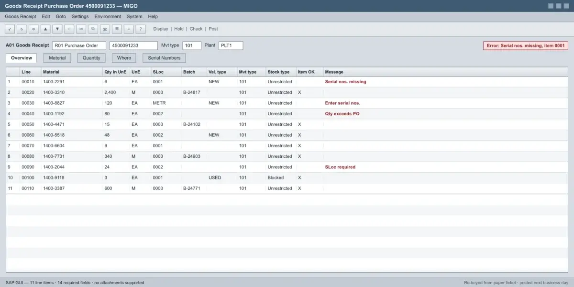
Task: Open help via the question-mark toolbar icon
Action: point(141,29)
